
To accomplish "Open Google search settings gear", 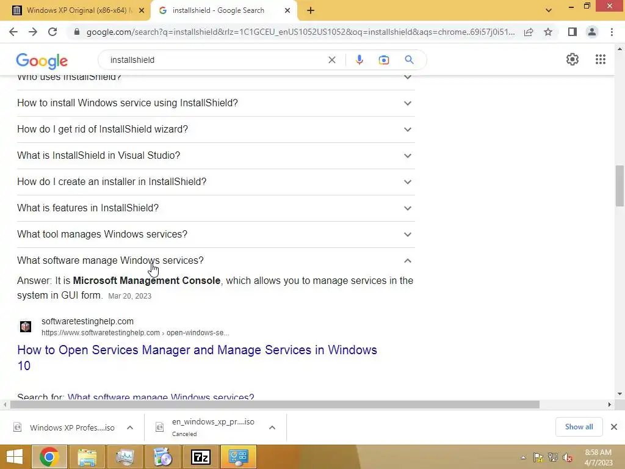I will [x=573, y=59].
